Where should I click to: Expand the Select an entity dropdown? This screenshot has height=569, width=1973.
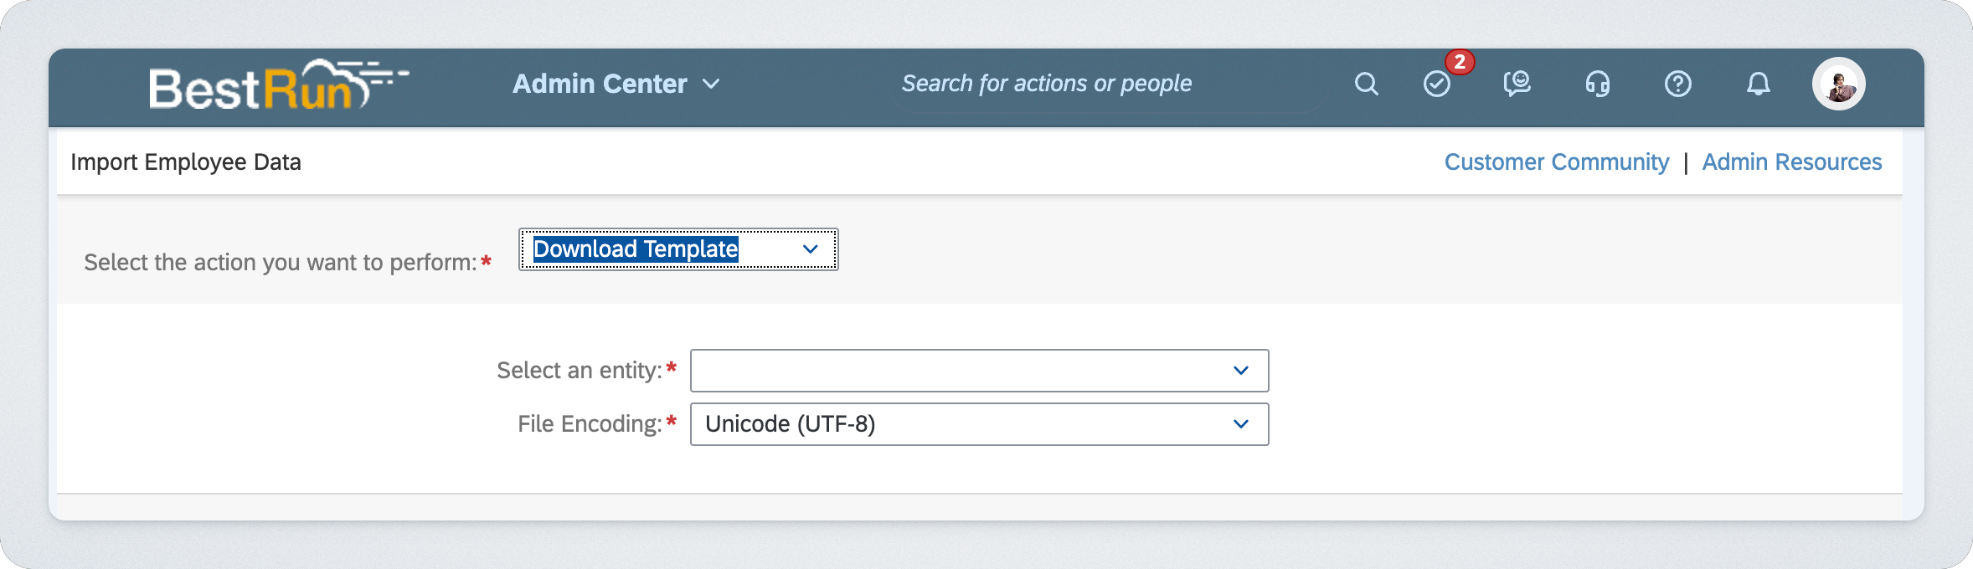[978, 371]
